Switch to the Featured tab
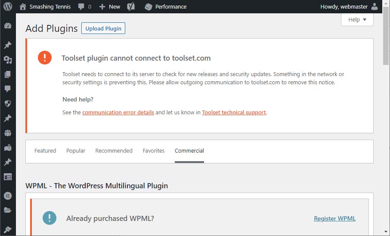This screenshot has height=236, width=390. (45, 150)
